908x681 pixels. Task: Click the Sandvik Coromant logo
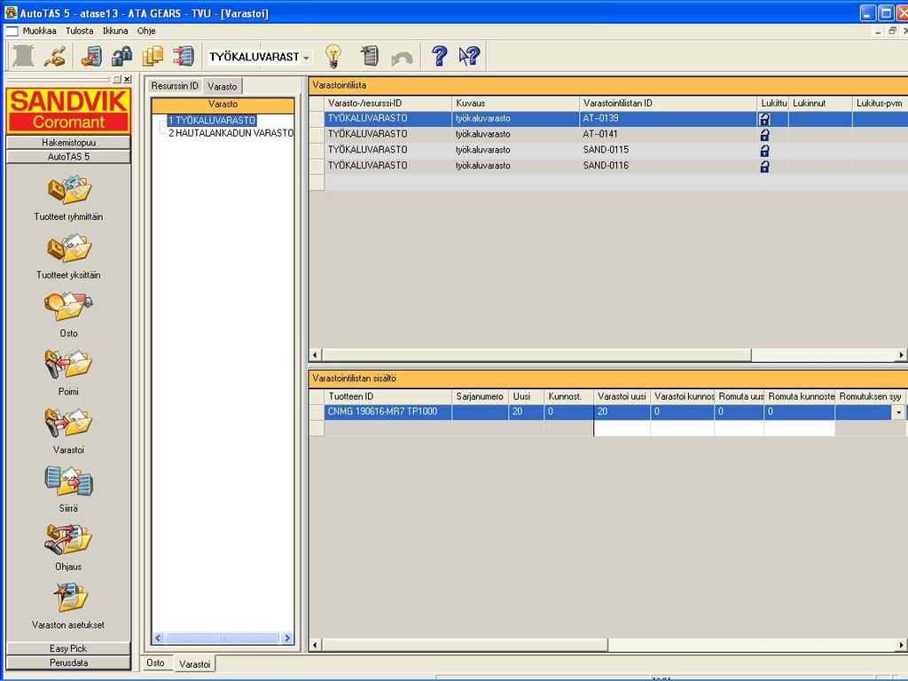[68, 111]
